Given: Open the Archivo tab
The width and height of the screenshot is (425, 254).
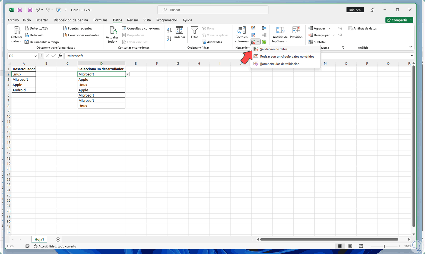Looking at the screenshot, I should click(x=13, y=20).
